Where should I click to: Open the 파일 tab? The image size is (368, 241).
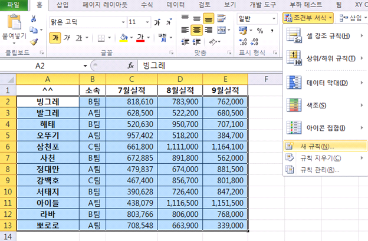tap(14, 5)
